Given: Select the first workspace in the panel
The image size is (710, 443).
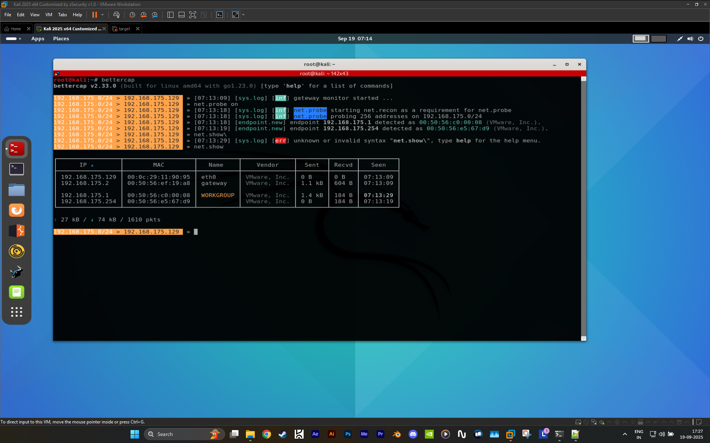Looking at the screenshot, I should point(641,38).
